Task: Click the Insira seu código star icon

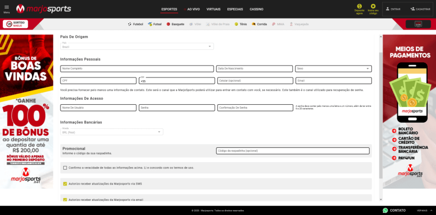Action: tap(373, 6)
